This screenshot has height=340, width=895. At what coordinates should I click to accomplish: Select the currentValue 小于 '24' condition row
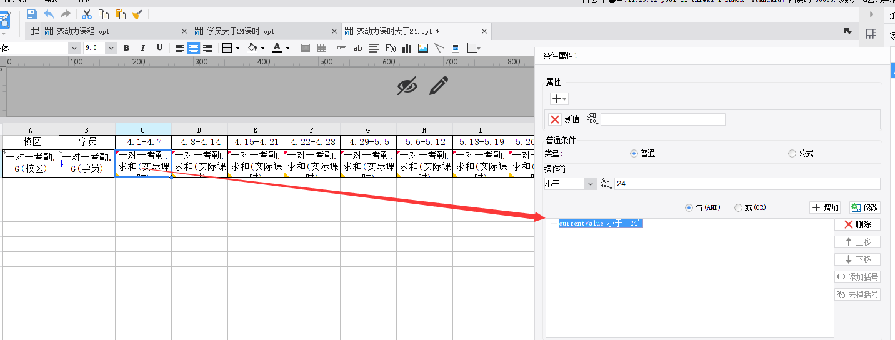pyautogui.click(x=601, y=224)
